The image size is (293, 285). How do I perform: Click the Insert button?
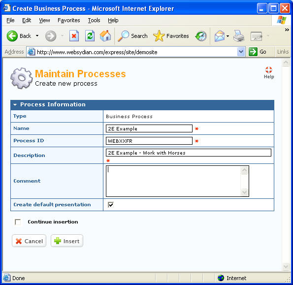[x=67, y=241]
